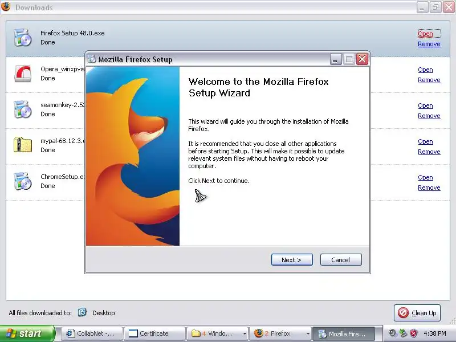Viewport: 456px width, 342px height.
Task: Close the Downloads window
Action: pos(449,7)
